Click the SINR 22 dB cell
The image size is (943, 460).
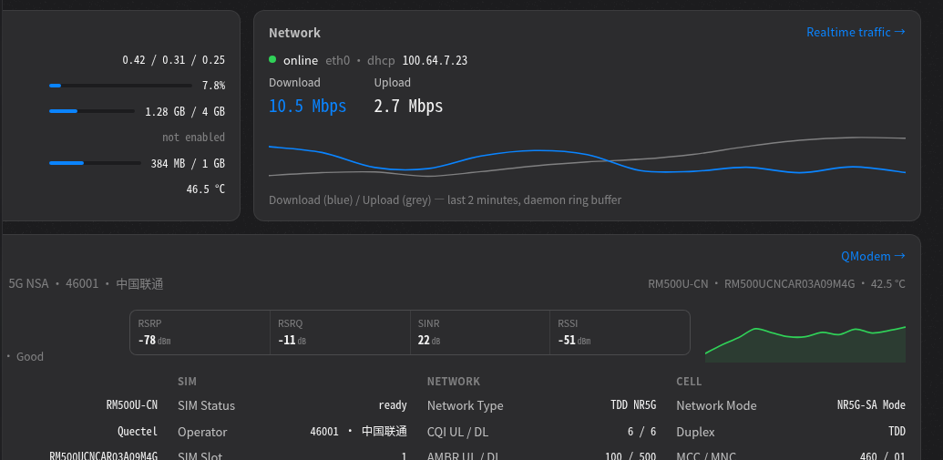[480, 332]
